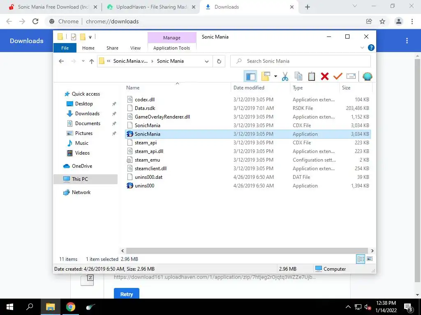Select Network in the navigation pane

(81, 192)
